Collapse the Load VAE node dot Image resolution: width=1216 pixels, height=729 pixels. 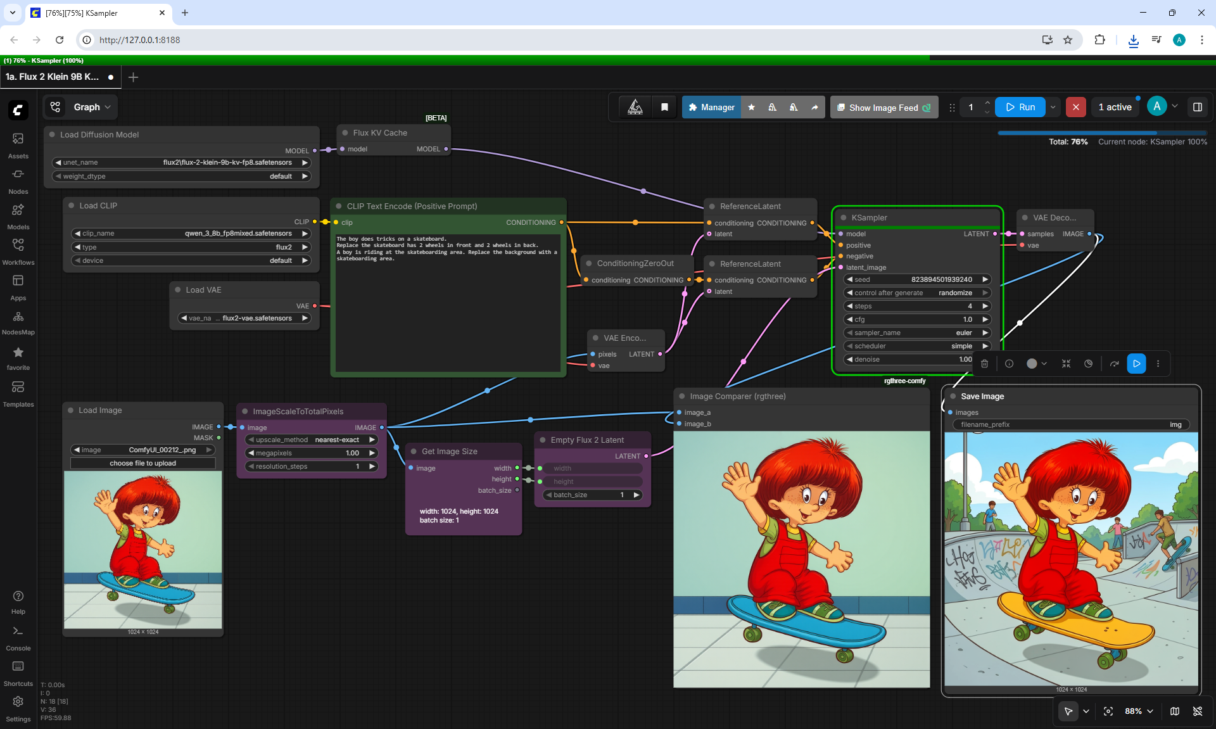(178, 289)
